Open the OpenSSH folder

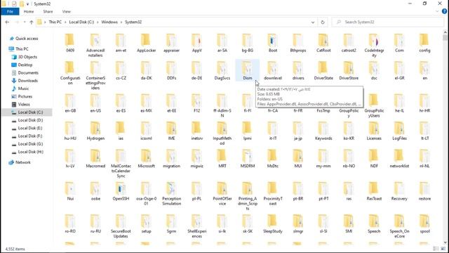coord(121,191)
